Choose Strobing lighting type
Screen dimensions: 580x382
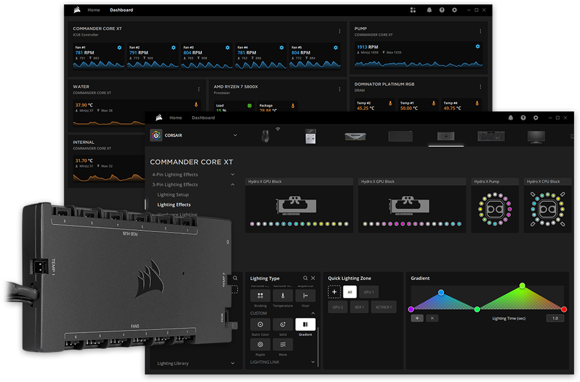click(x=260, y=296)
